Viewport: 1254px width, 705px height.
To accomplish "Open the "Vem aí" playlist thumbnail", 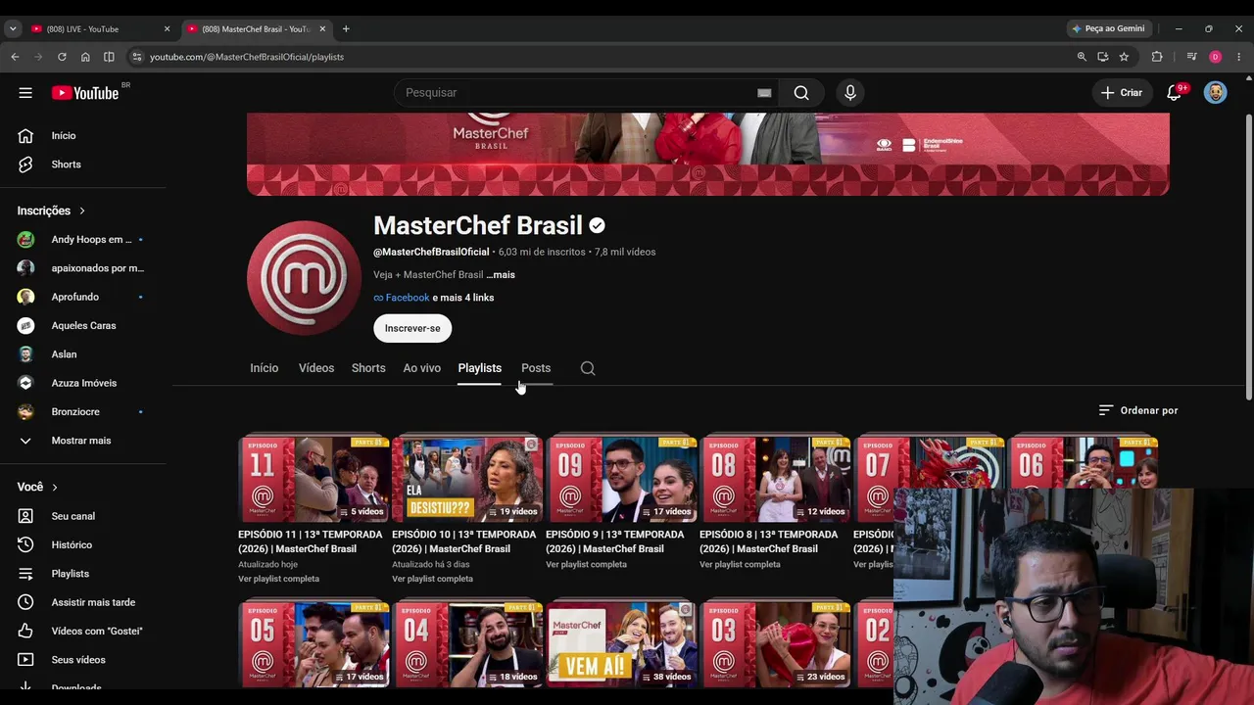I will (x=621, y=643).
